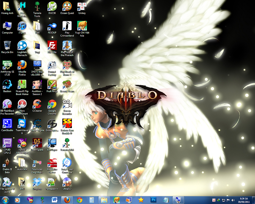Open Windows Explorer from the taskbar

pos(104,200)
